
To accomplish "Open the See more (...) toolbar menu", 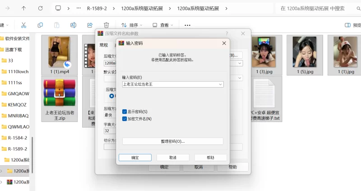I will pyautogui.click(x=187, y=25).
